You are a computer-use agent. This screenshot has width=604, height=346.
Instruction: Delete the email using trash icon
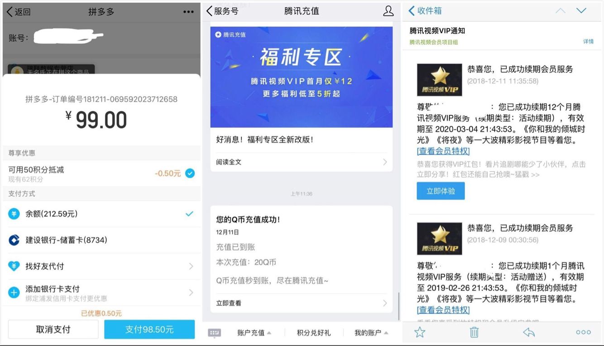[474, 332]
